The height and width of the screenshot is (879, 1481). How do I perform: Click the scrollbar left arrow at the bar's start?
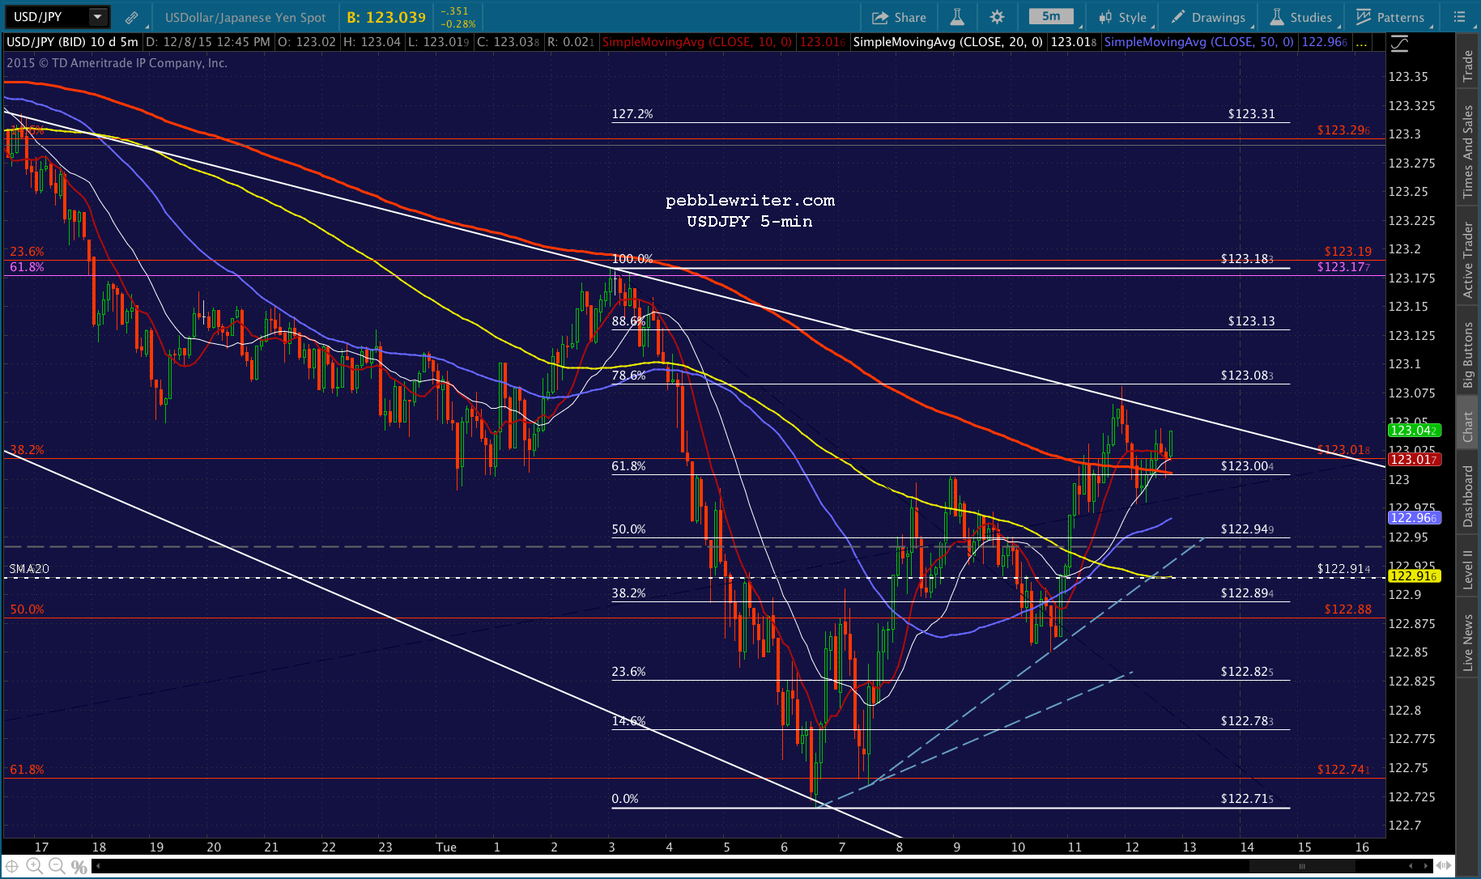click(98, 866)
